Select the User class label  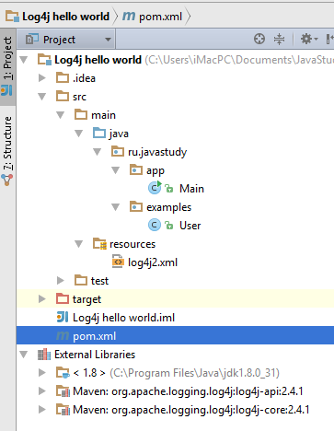pyautogui.click(x=190, y=226)
